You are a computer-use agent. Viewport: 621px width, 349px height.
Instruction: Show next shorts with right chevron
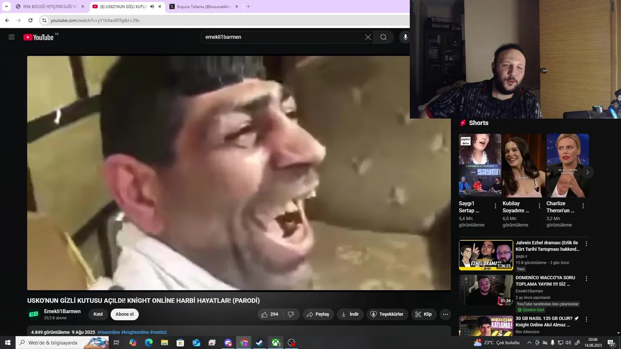tap(588, 172)
